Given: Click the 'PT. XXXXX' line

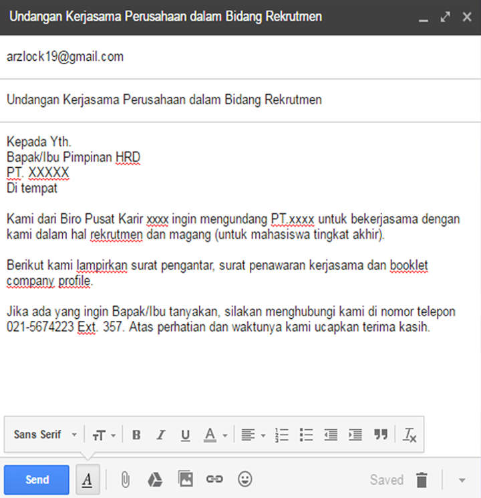Looking at the screenshot, I should point(38,172).
